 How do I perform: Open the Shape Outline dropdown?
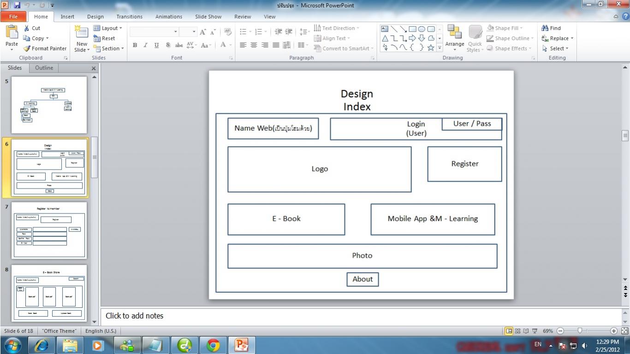coord(510,38)
